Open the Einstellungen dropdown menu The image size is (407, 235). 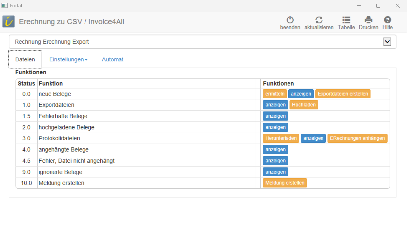tap(68, 59)
